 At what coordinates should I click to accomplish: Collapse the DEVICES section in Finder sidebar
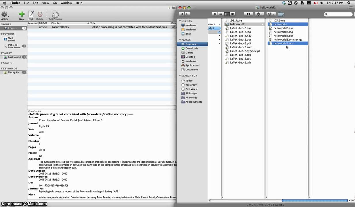point(180,21)
